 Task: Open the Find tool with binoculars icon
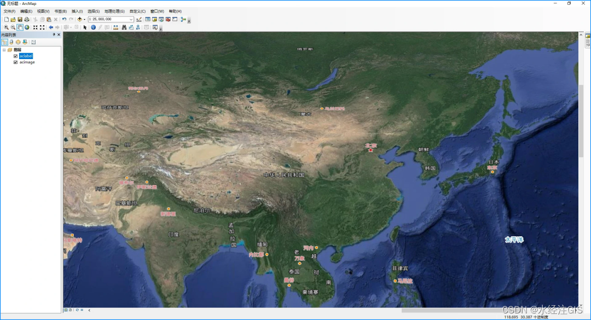click(124, 27)
